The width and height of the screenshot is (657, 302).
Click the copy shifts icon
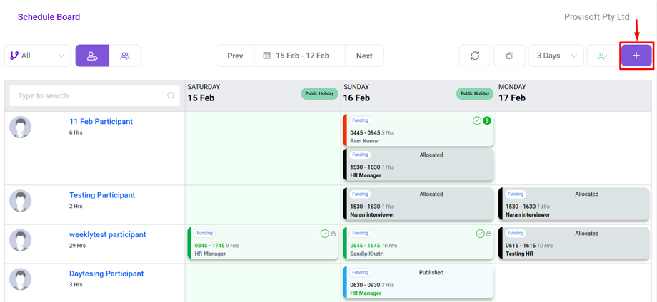(x=509, y=56)
